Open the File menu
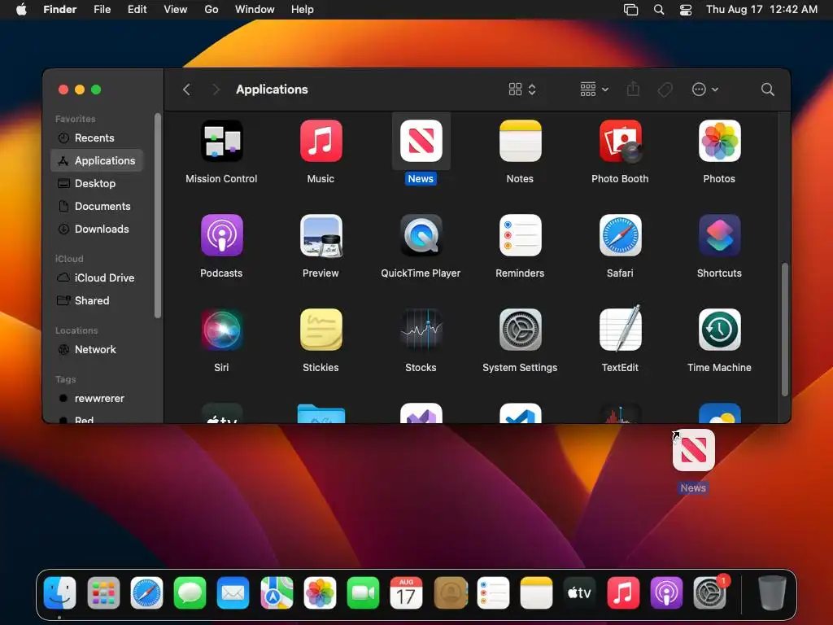This screenshot has height=625, width=833. (x=102, y=10)
